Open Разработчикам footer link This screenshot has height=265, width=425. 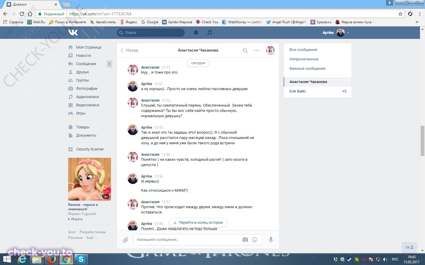[x=93, y=232]
